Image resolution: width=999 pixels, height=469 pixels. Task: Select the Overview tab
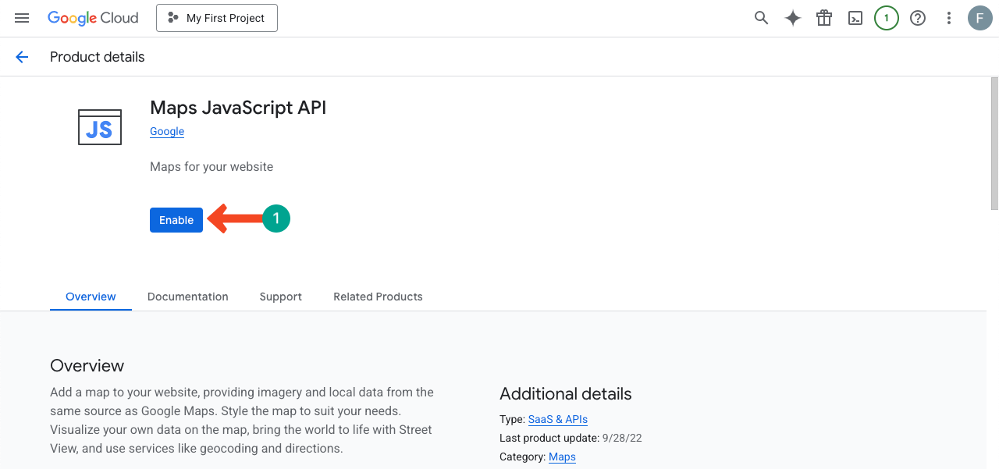click(91, 297)
